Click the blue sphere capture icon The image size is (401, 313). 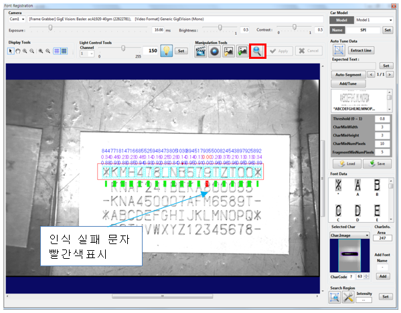click(214, 51)
